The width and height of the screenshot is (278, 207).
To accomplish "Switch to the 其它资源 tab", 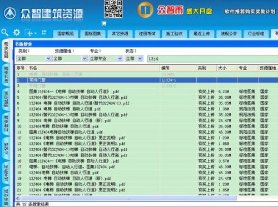I will click(120, 34).
